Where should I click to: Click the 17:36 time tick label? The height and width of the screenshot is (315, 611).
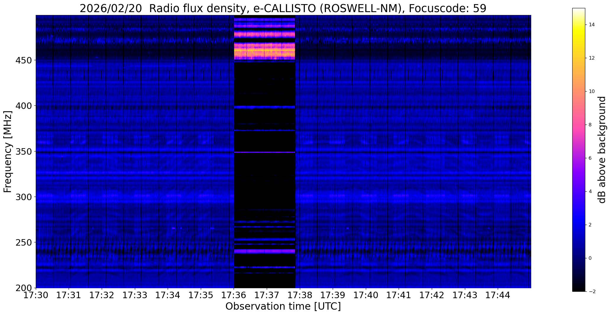[x=234, y=295]
